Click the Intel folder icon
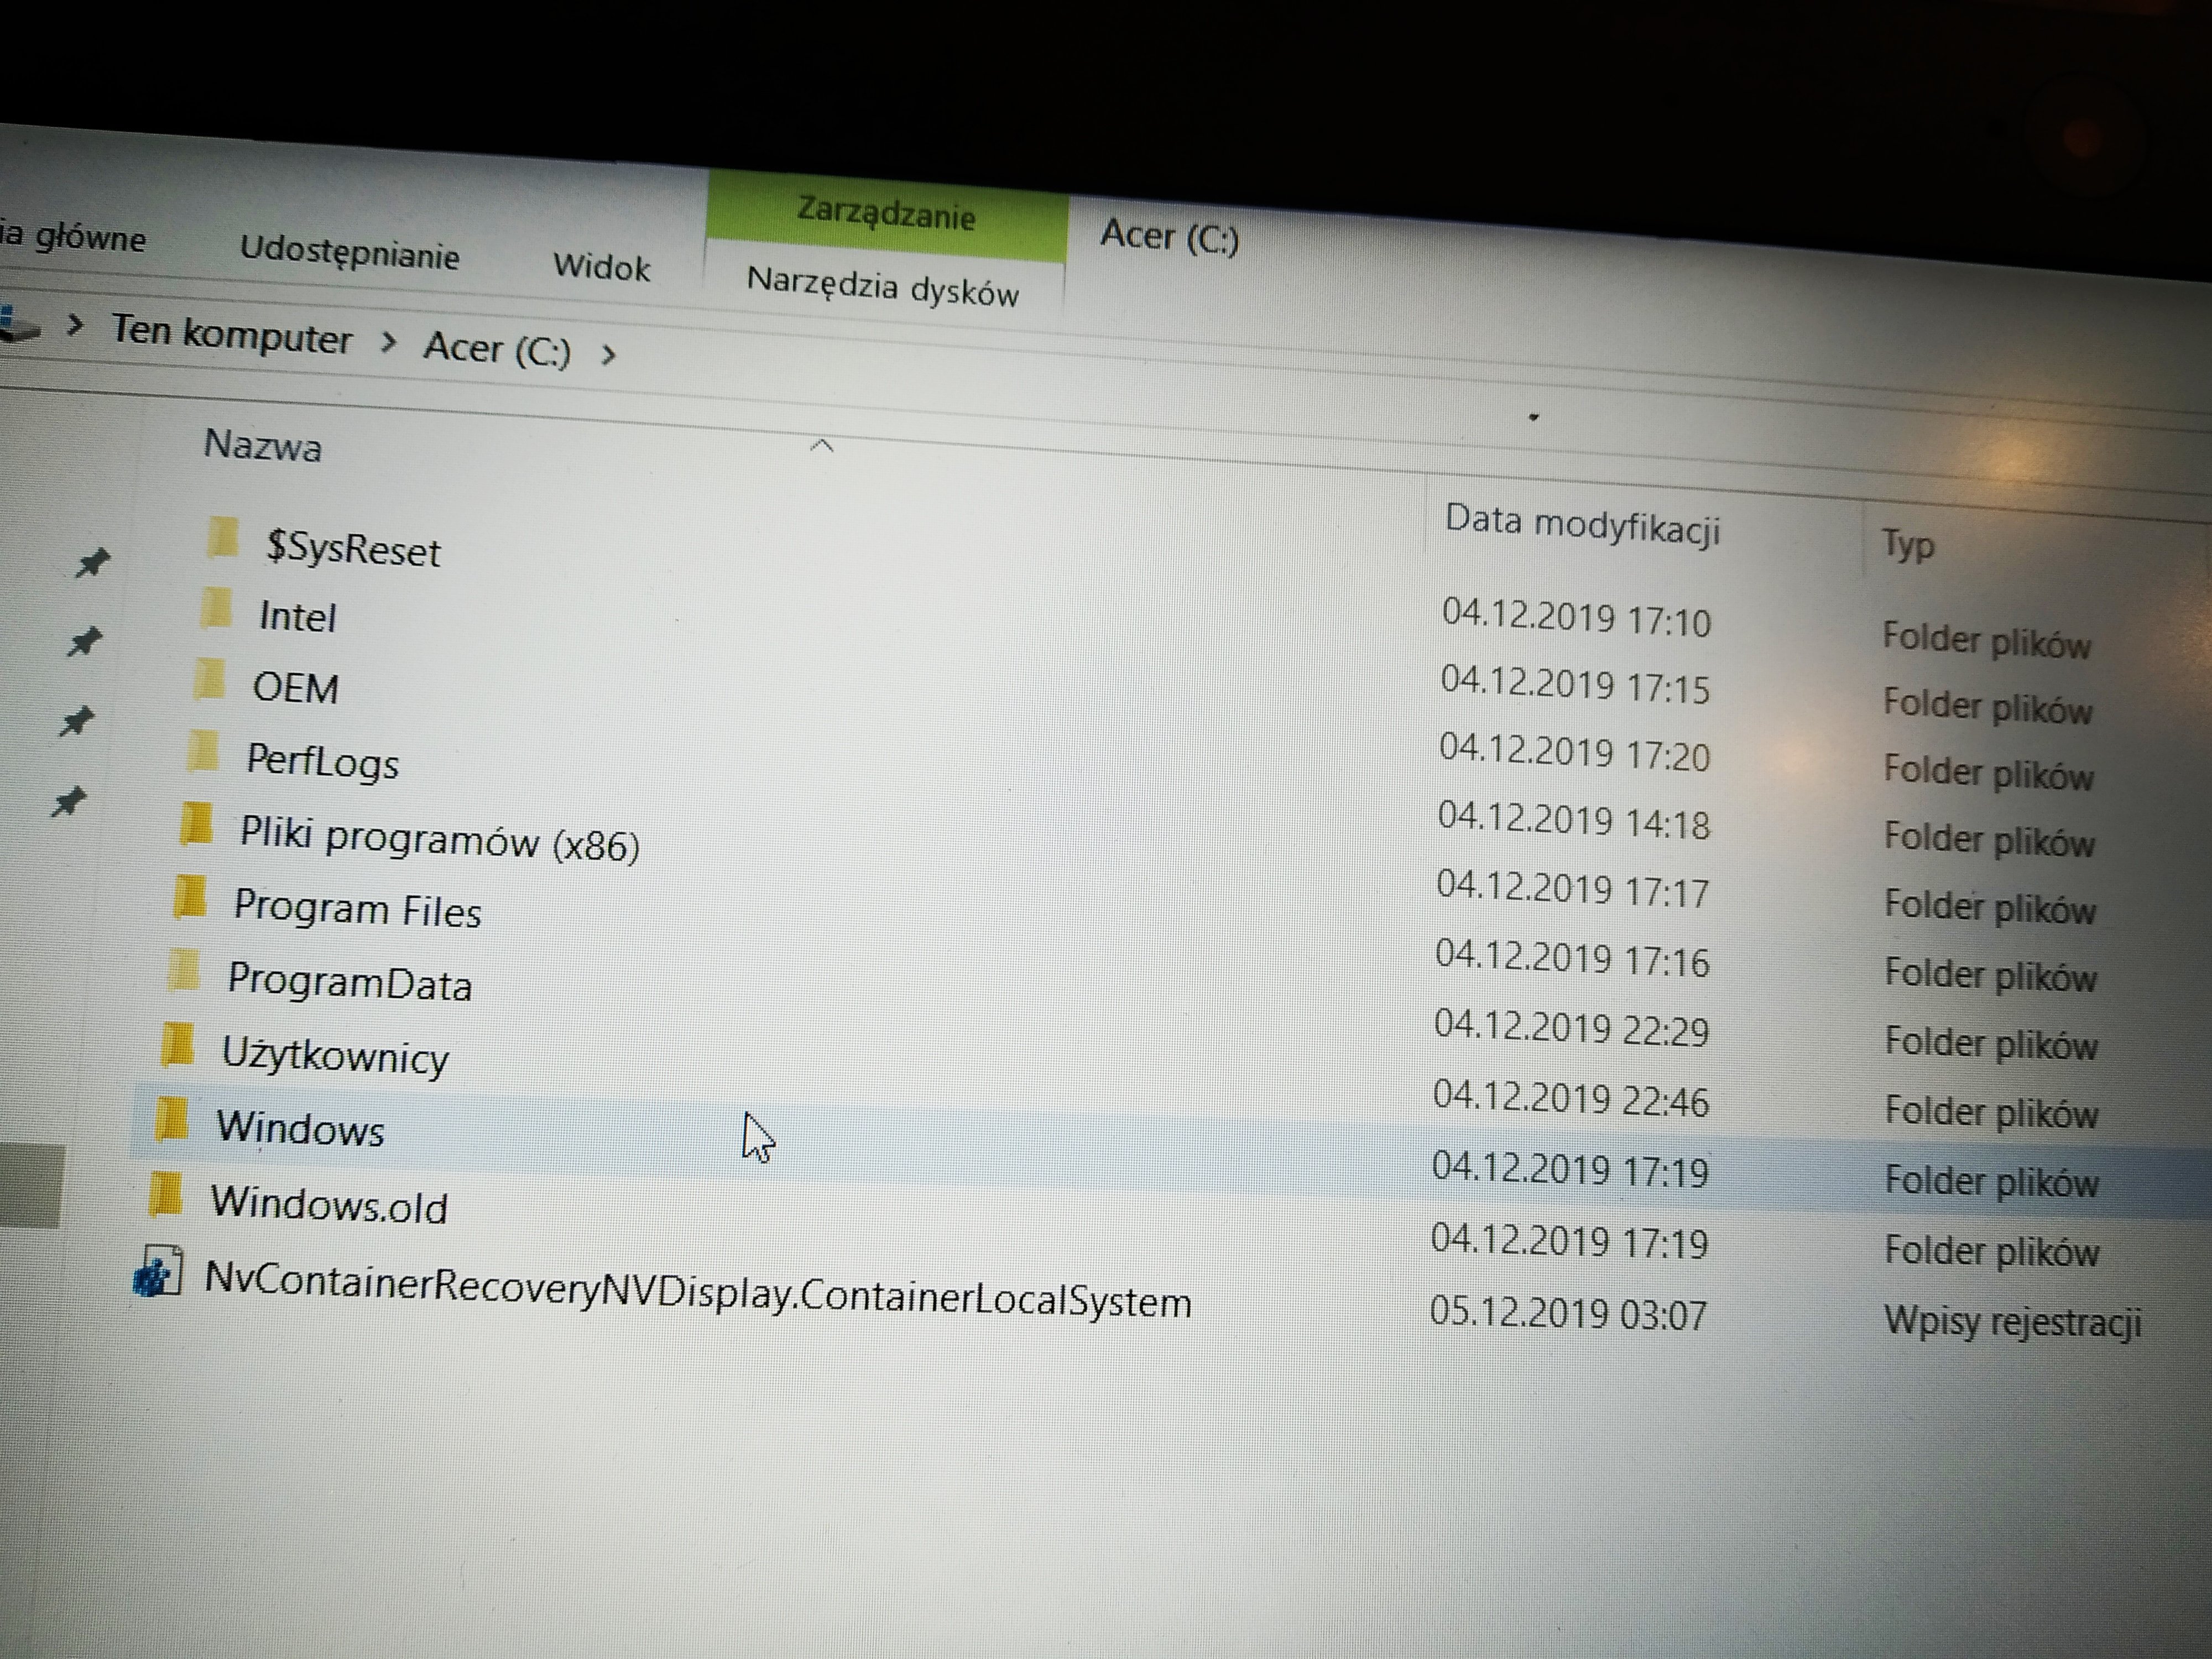Image resolution: width=2212 pixels, height=1659 pixels. pyautogui.click(x=216, y=608)
